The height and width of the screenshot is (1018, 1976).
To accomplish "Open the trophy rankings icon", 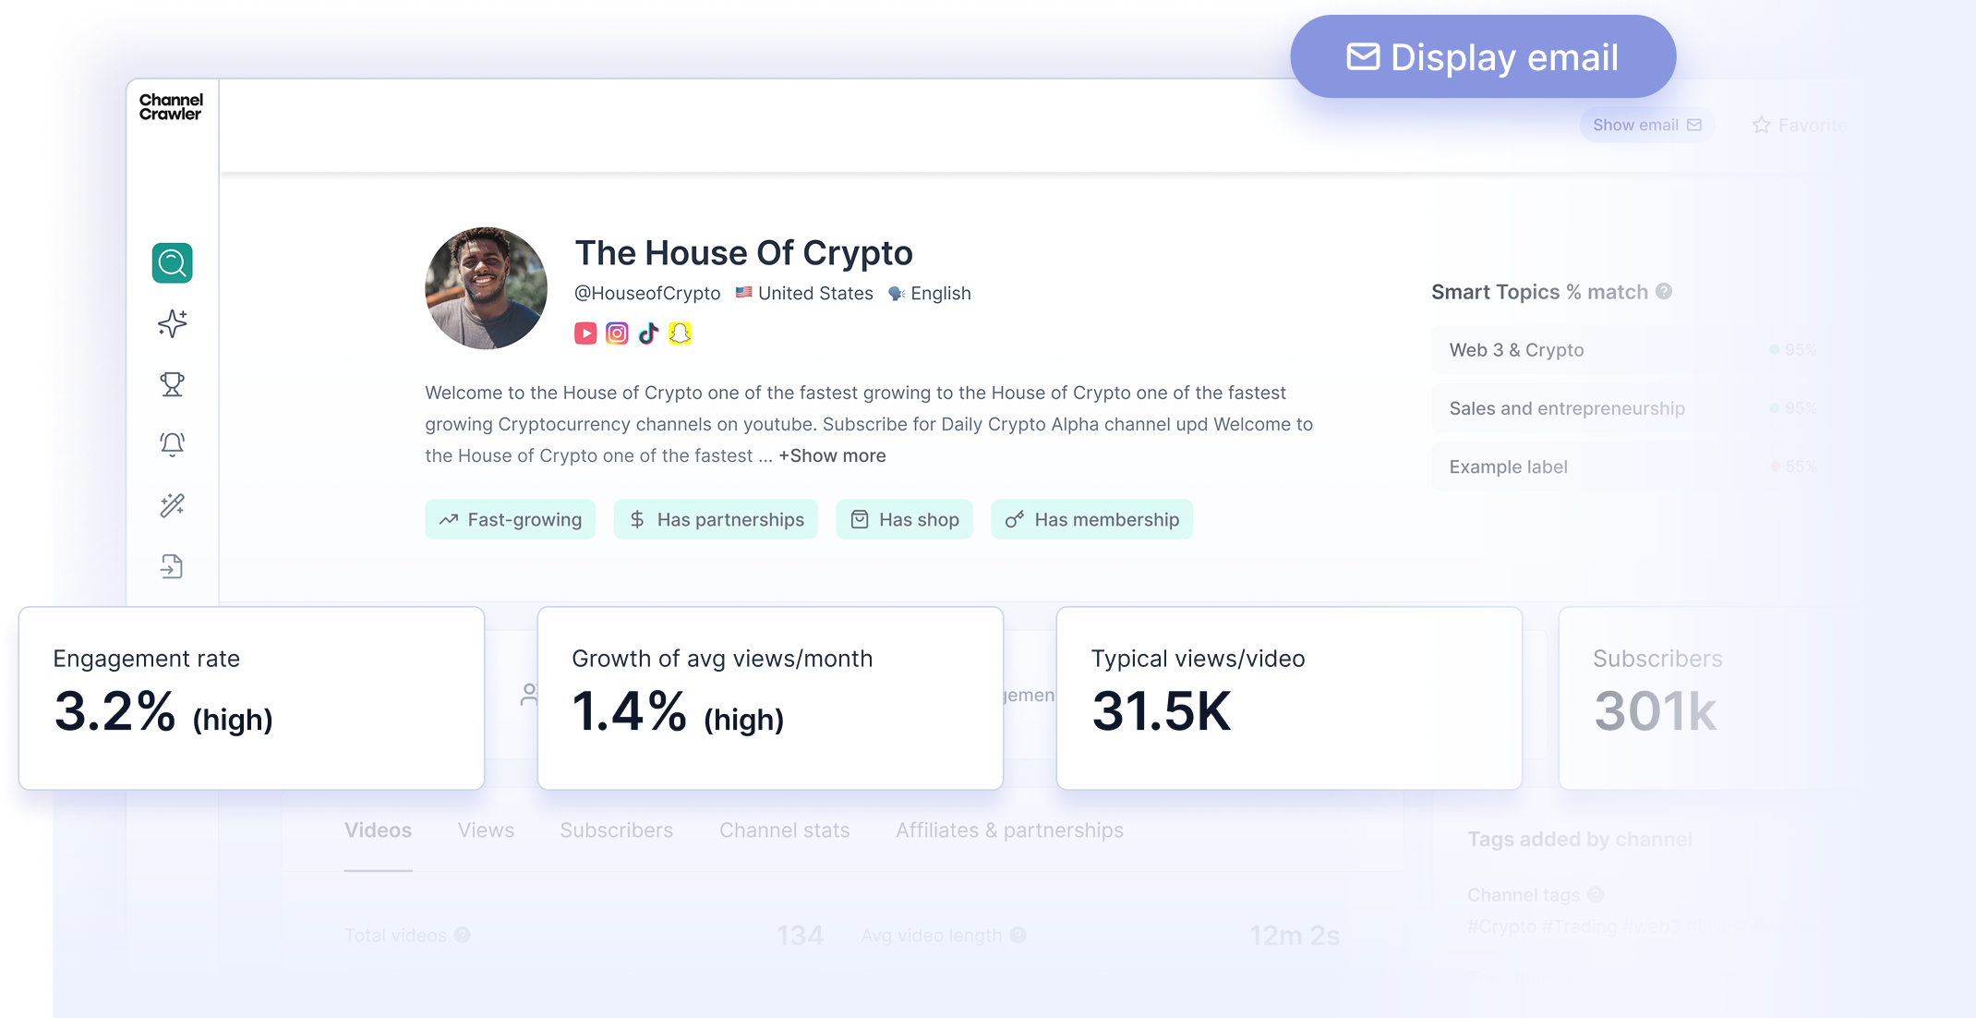I will 172,384.
